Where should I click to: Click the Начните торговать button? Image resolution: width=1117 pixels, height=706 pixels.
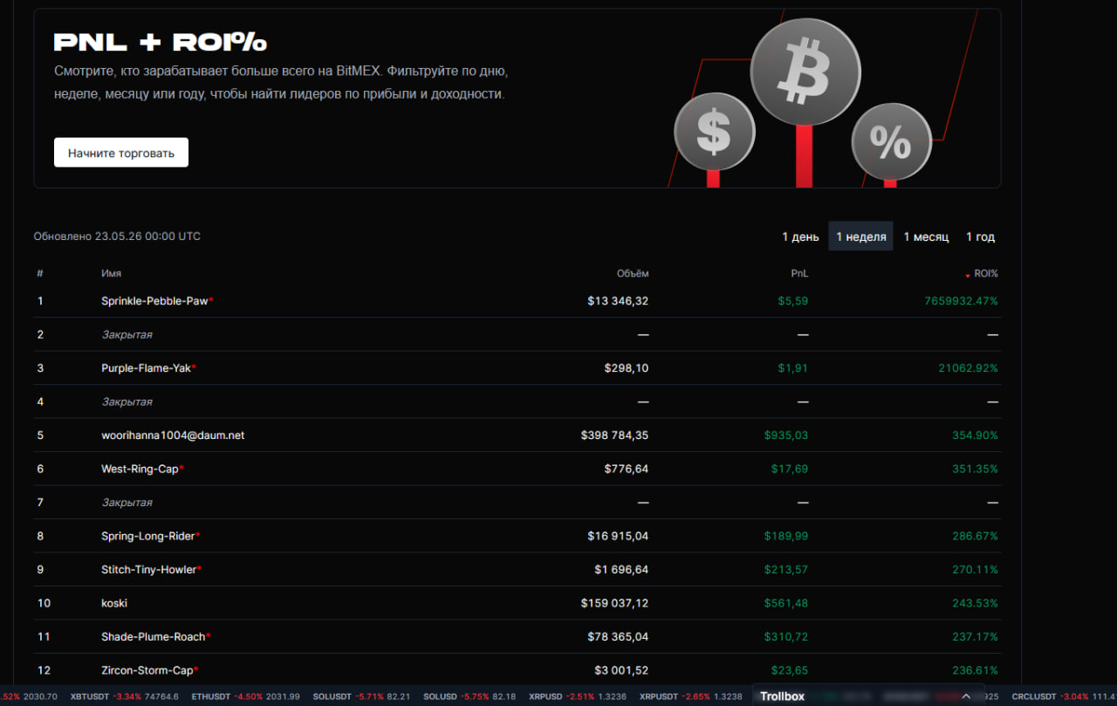coord(121,153)
